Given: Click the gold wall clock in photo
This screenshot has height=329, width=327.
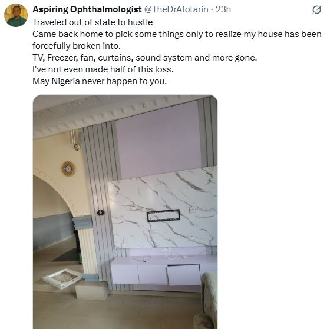Looking at the screenshot, I should tap(68, 168).
